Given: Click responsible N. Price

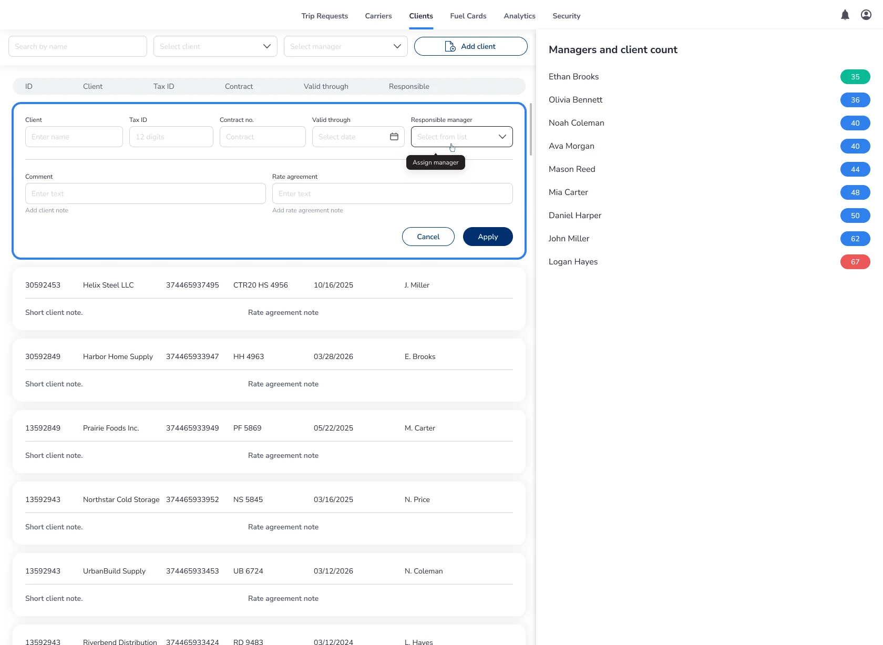Looking at the screenshot, I should [417, 499].
